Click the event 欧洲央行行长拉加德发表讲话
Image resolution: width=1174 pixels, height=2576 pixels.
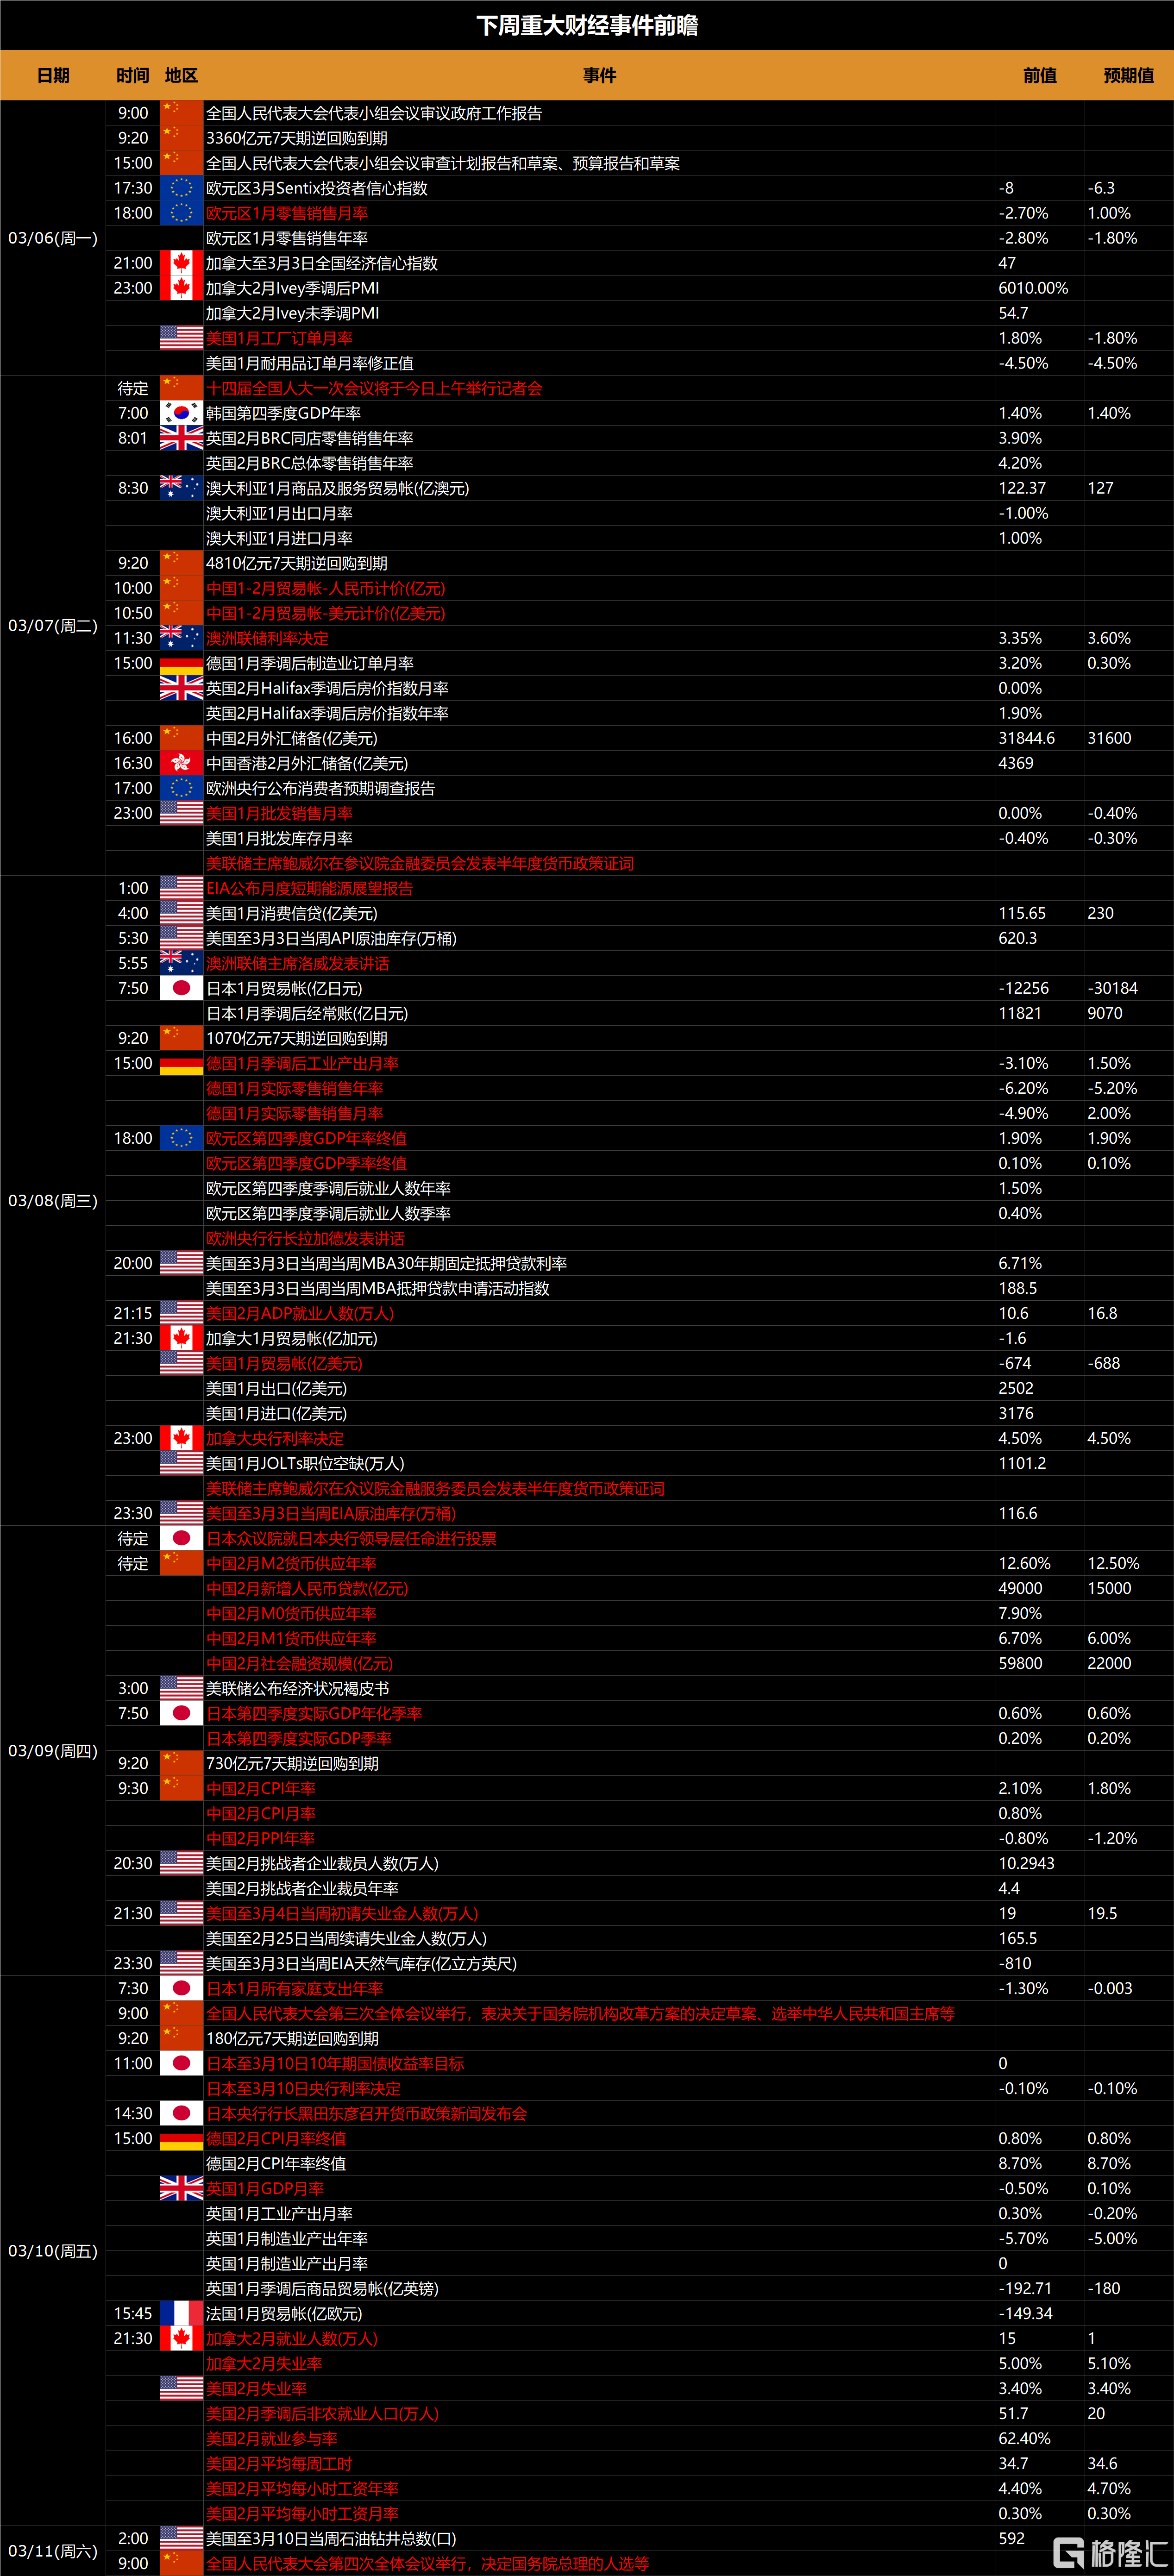point(305,1238)
